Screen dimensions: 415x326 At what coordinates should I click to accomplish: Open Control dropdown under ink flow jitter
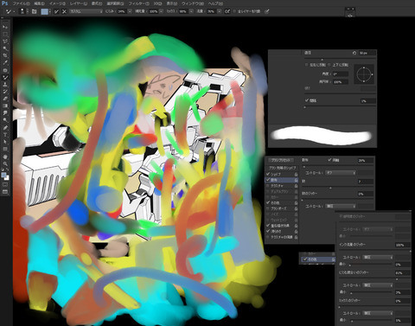[378, 257]
